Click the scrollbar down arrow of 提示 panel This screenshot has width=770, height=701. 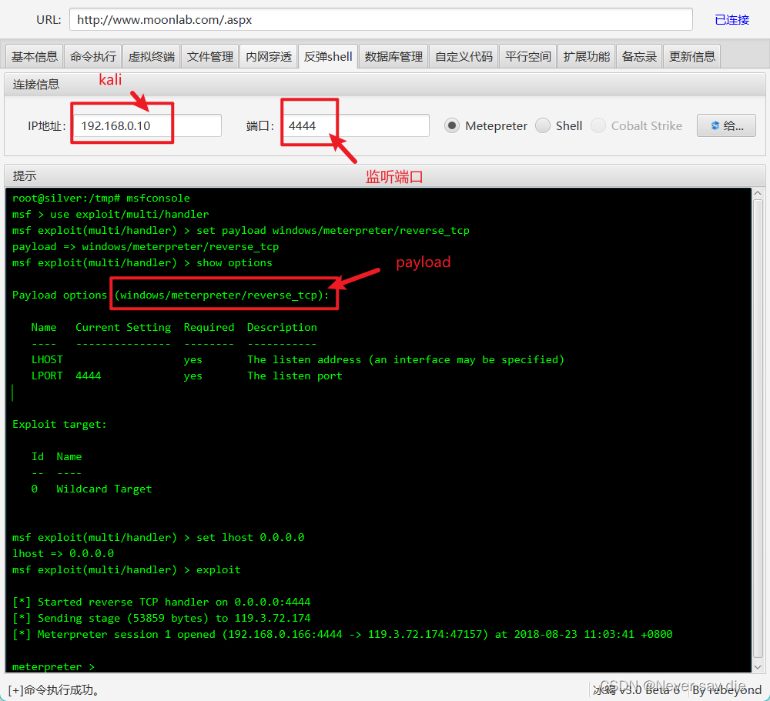point(758,667)
